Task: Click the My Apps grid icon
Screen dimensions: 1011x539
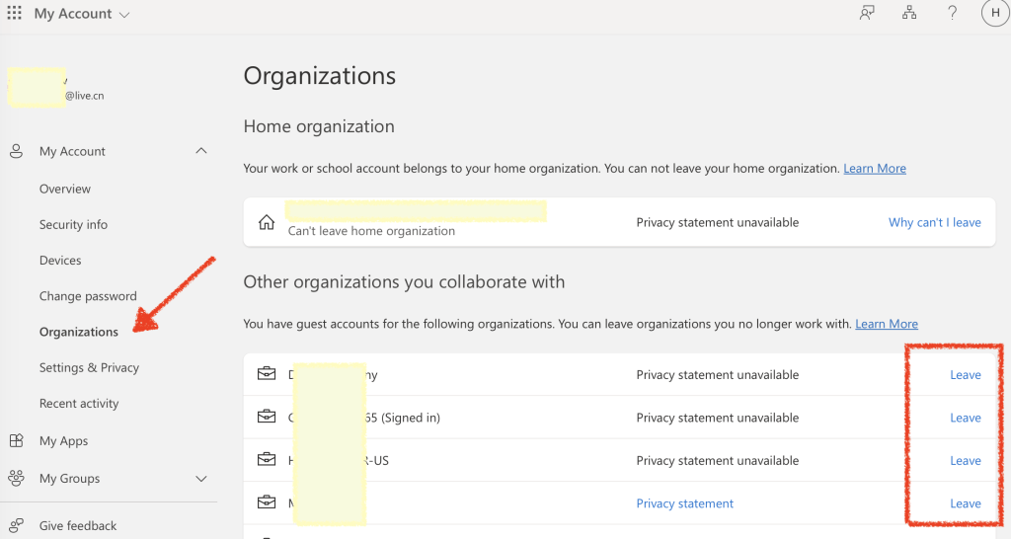Action: coord(16,441)
